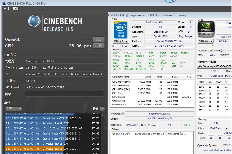This screenshot has width=232, height=154.
Task: Run the CPU test with 执行
Action: point(98,46)
